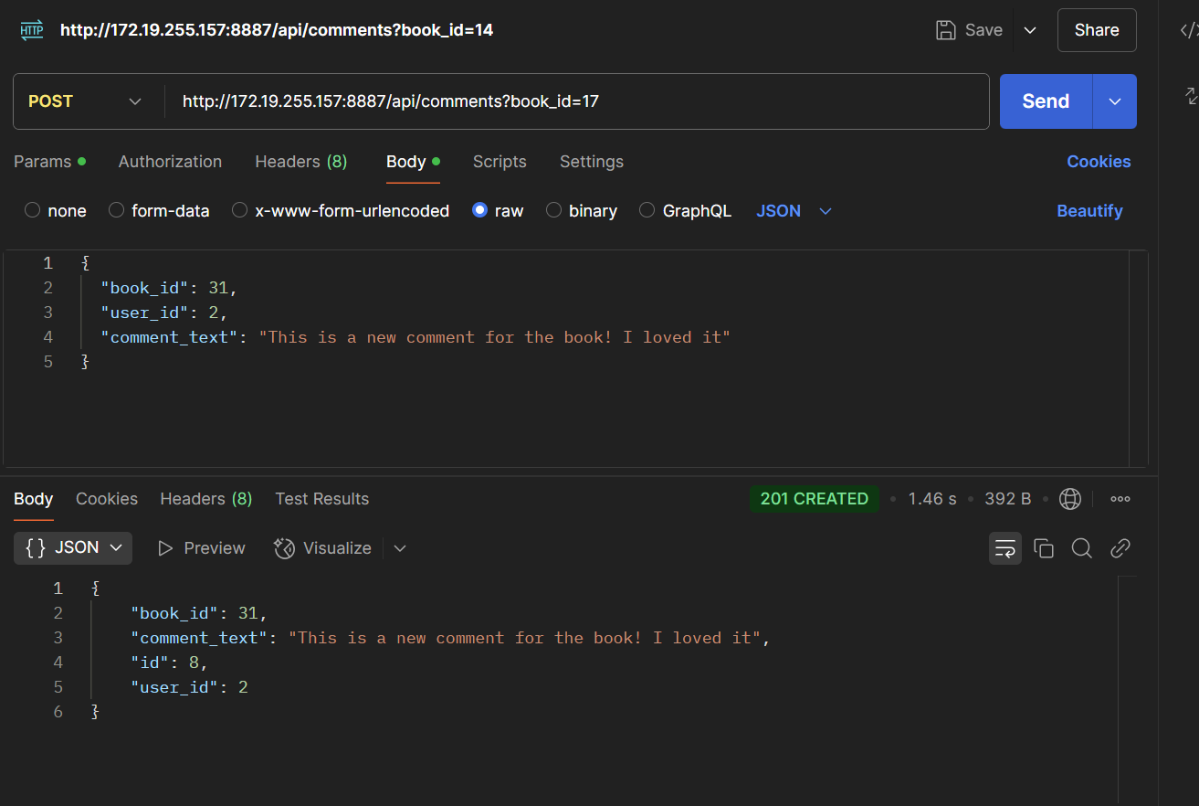Select the GraphQL body option
The height and width of the screenshot is (806, 1199).
685,211
